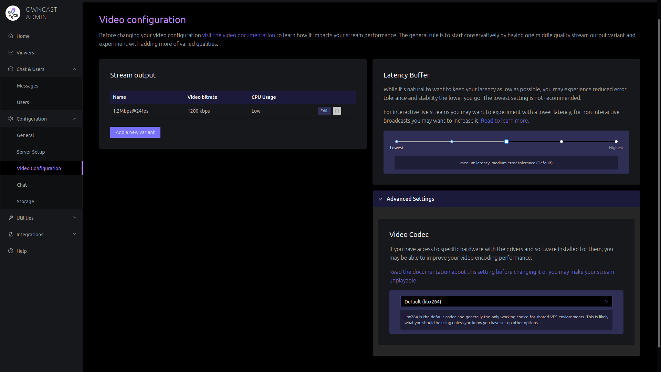Click the Add a new variant button
Screen dimensions: 661x372
click(x=135, y=132)
